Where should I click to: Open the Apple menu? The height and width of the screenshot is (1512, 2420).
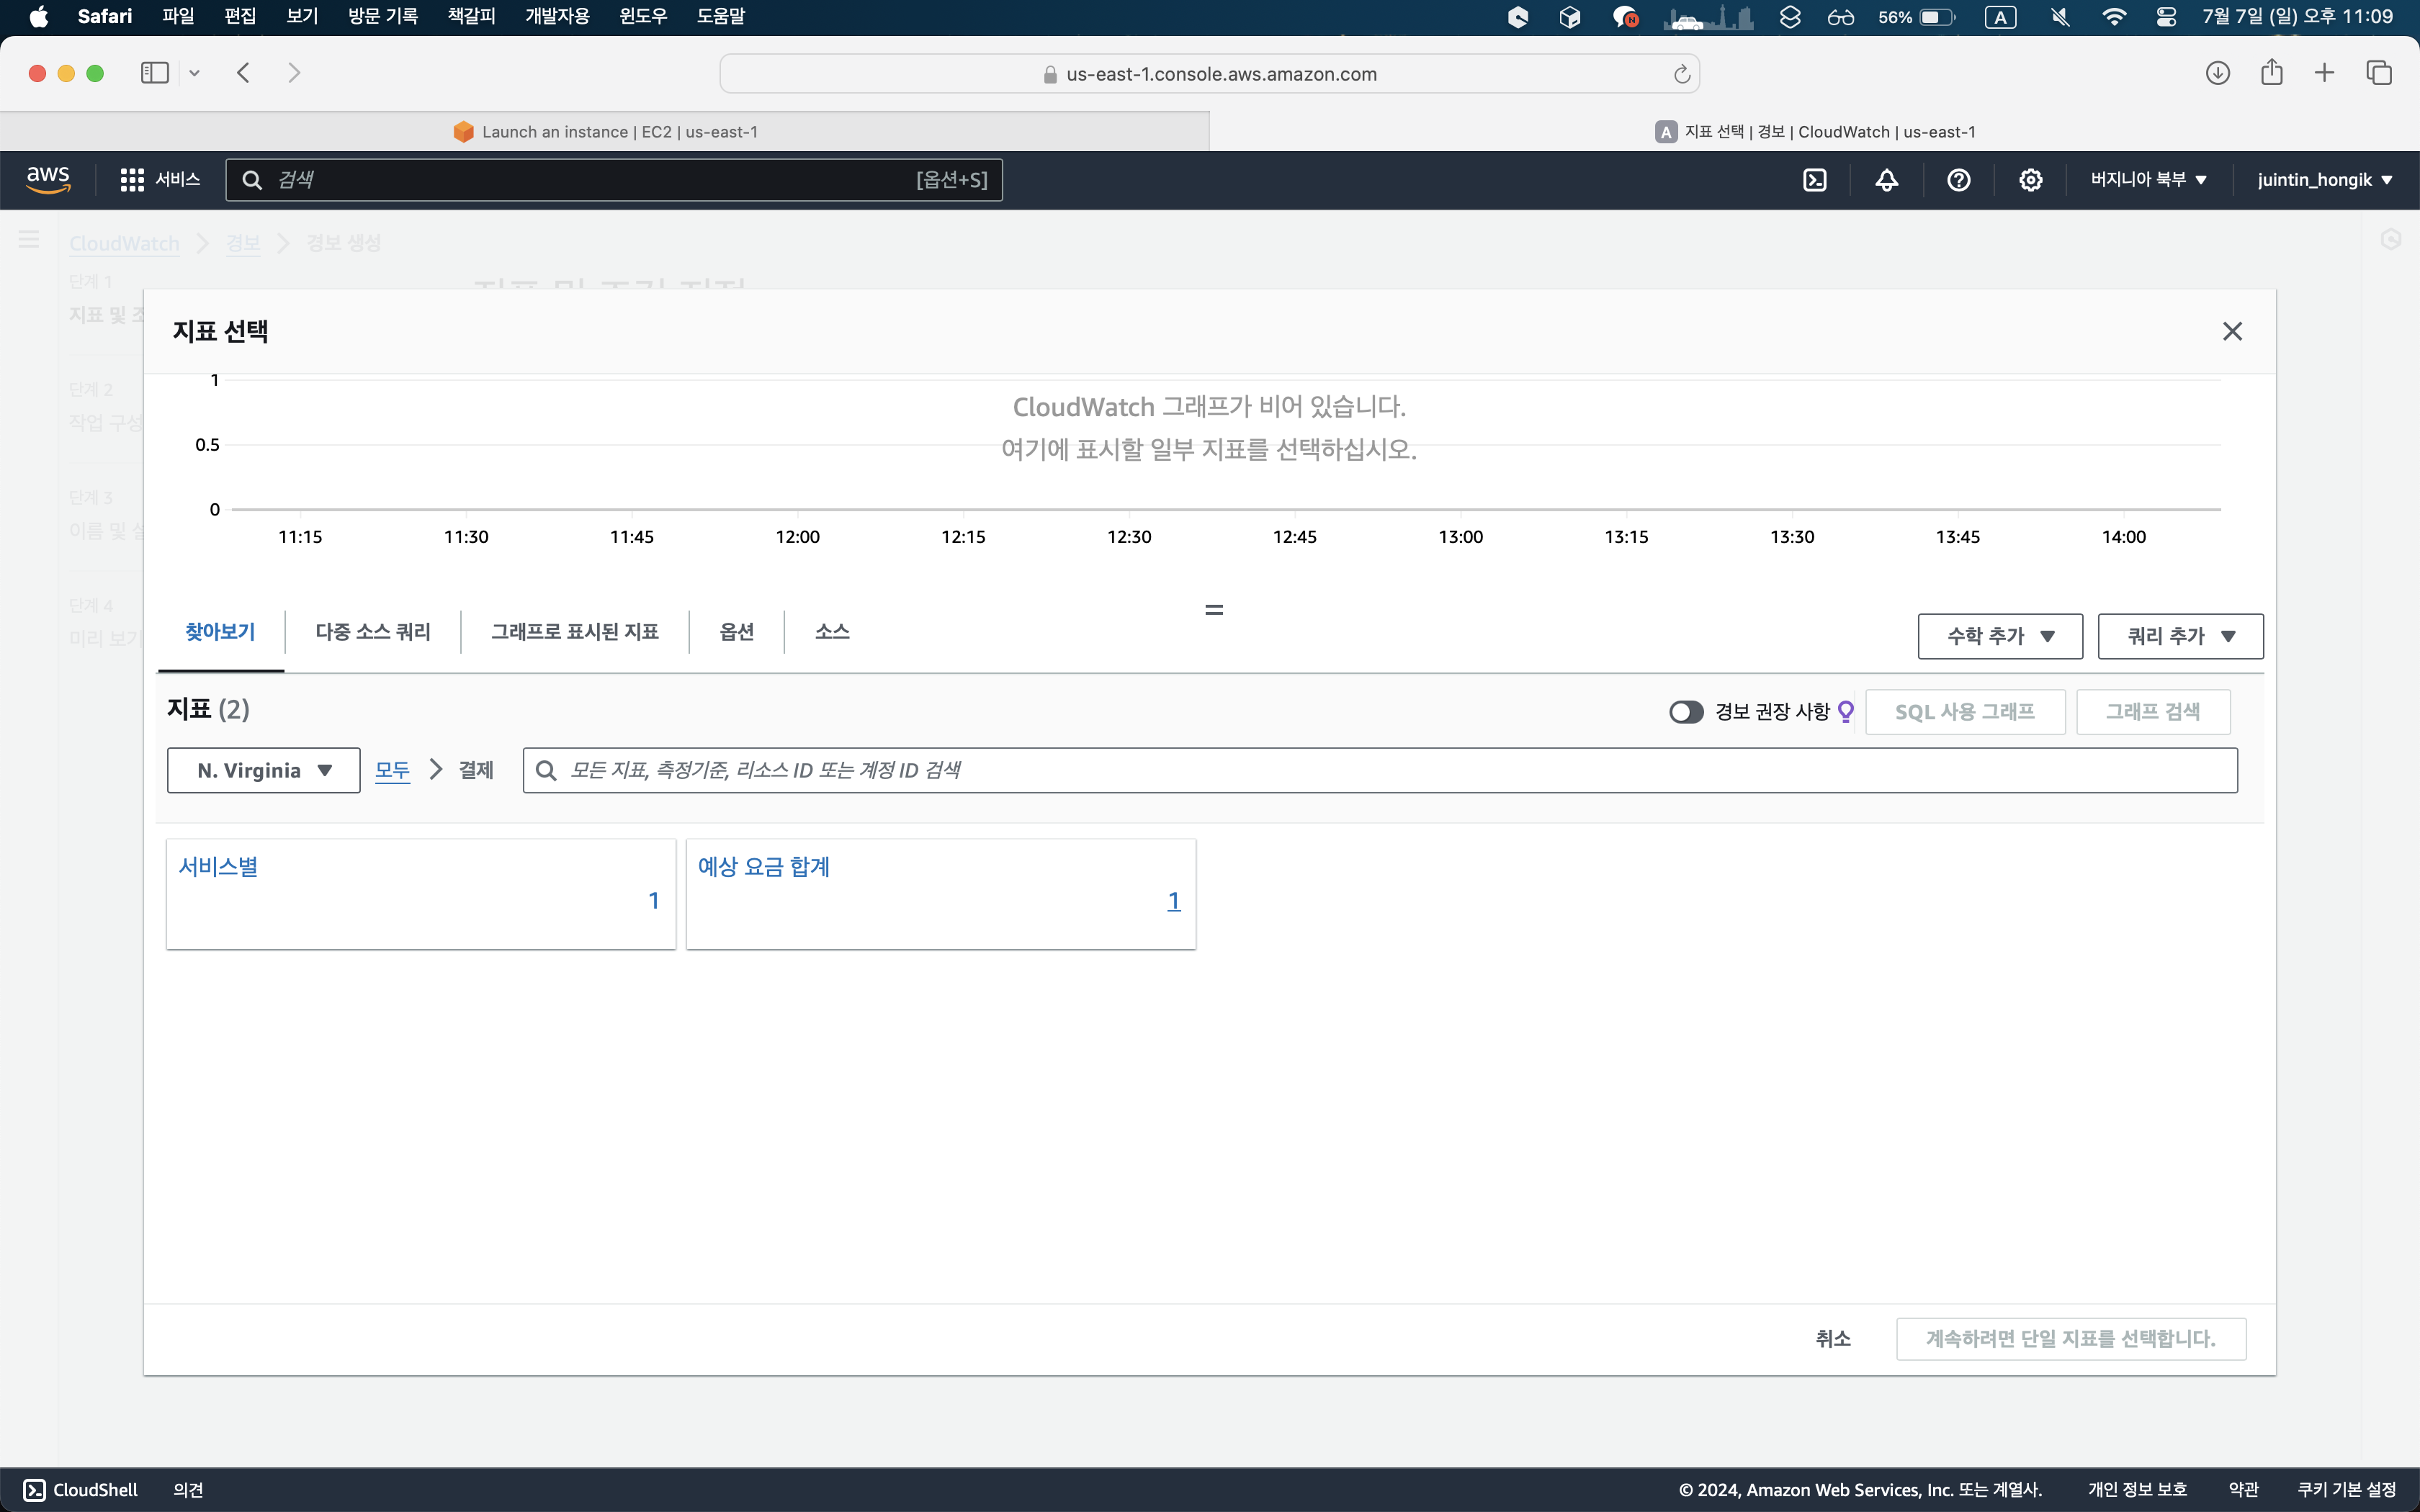[x=38, y=17]
